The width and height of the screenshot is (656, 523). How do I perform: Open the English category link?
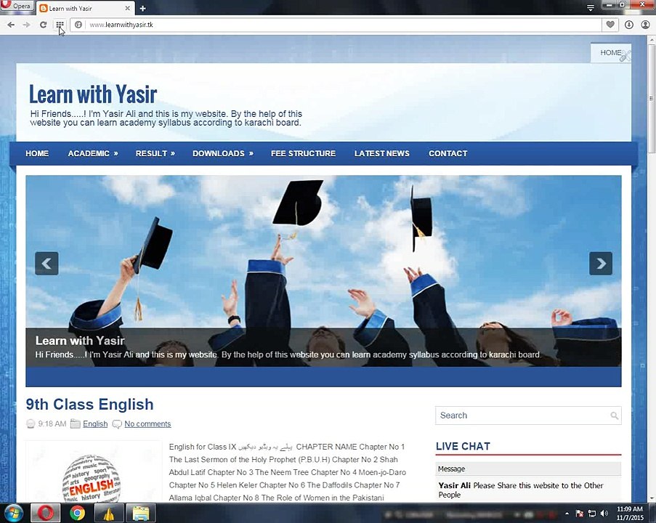pos(95,423)
